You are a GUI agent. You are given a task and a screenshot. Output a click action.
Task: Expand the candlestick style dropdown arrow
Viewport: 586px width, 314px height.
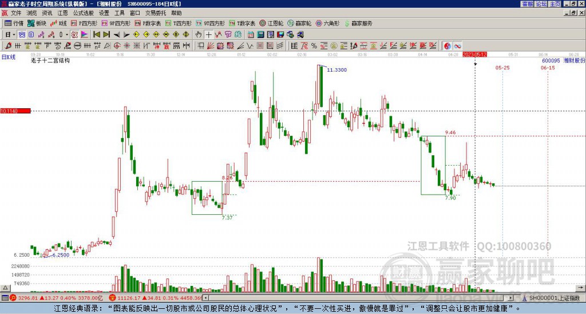[67, 35]
